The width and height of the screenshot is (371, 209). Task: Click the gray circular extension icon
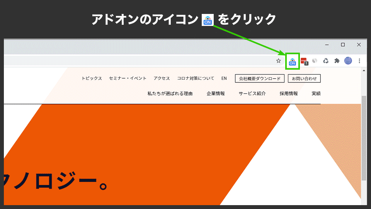pos(315,61)
